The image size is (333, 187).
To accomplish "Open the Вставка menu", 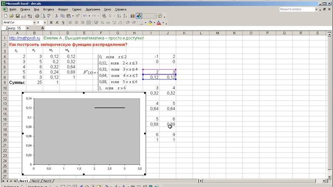I will [48, 9].
